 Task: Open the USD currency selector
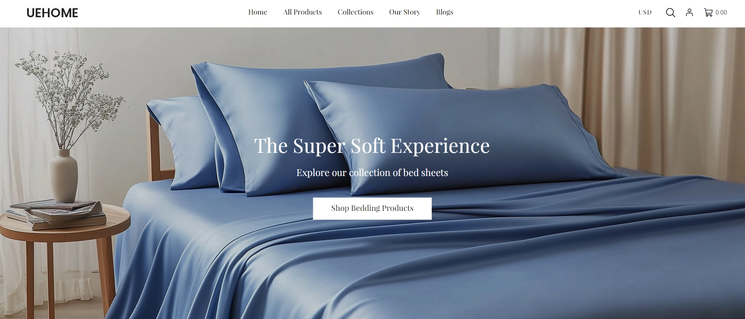[645, 13]
